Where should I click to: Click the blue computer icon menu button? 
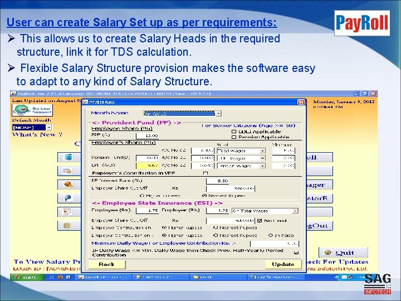(69, 157)
